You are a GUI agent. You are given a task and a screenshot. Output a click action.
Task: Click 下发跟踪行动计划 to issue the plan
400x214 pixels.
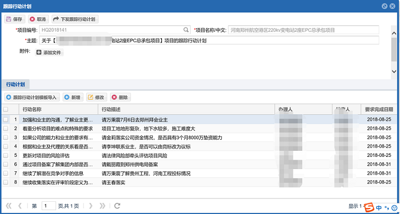[x=75, y=19]
